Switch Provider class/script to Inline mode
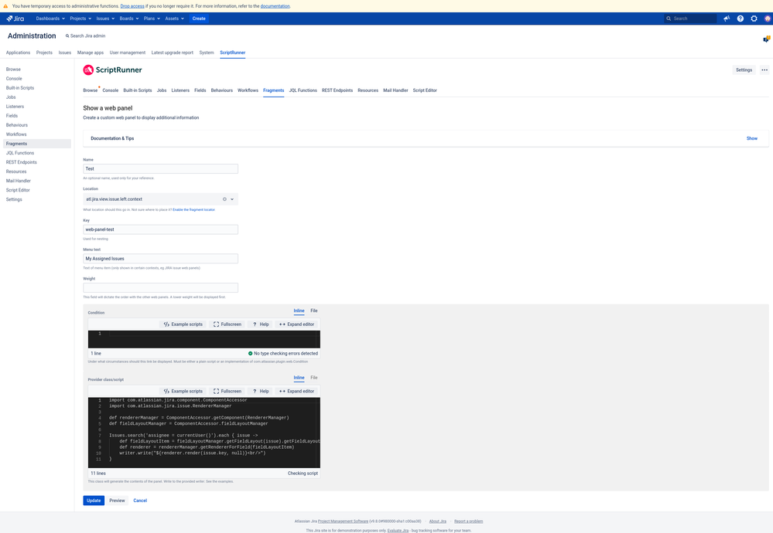Viewport: 773px width, 533px height. 299,377
